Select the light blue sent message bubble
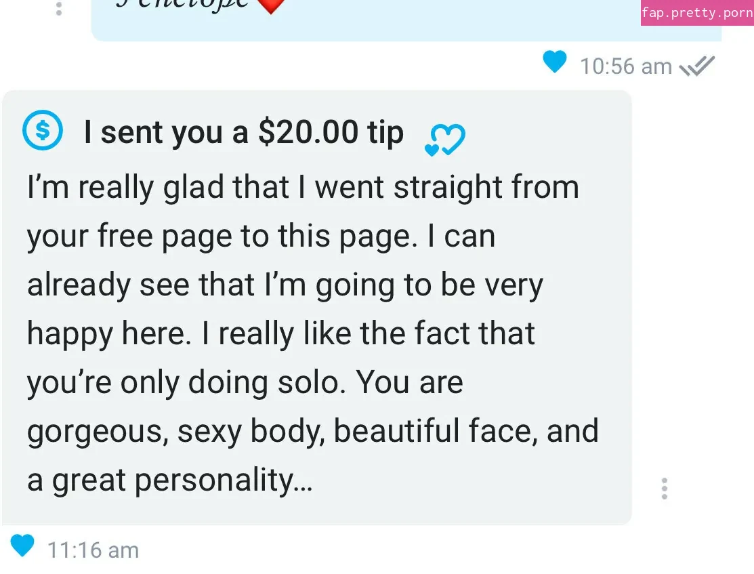This screenshot has width=754, height=574. (406, 20)
